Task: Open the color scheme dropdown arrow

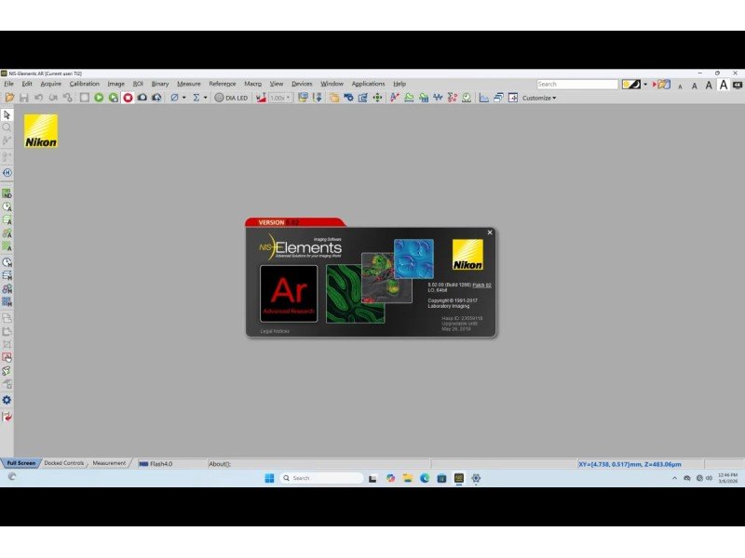Action: coord(645,85)
